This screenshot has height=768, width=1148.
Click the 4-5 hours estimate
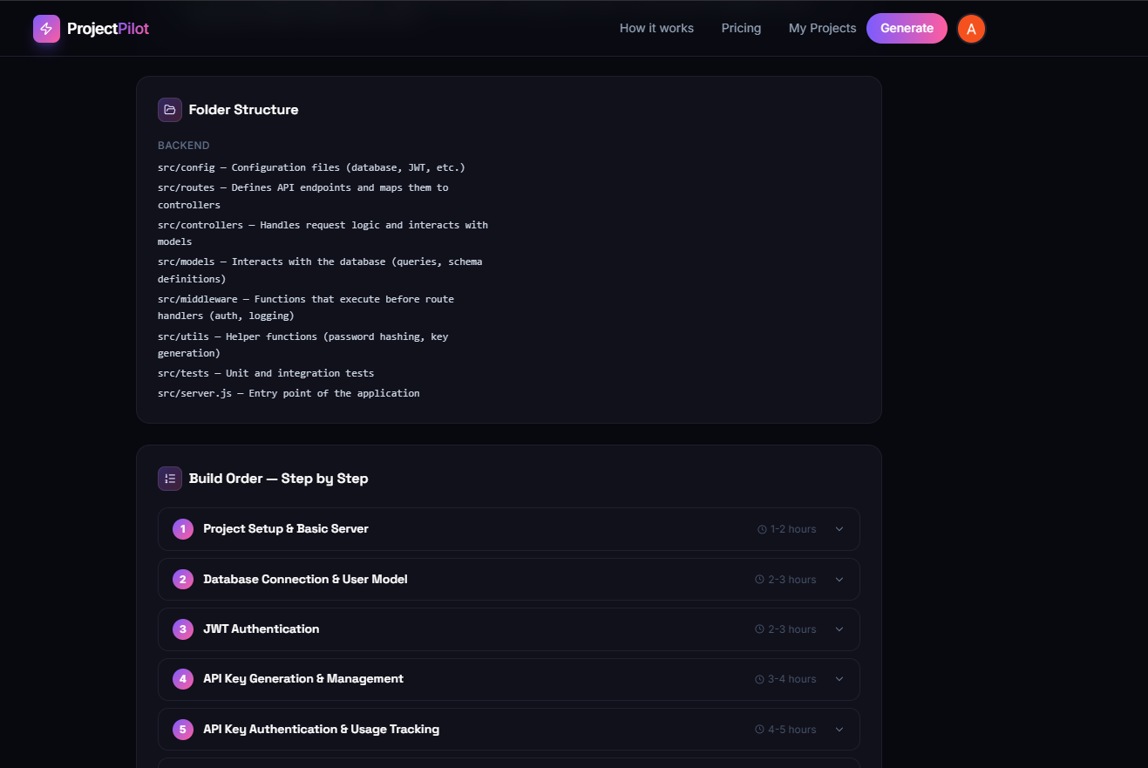[x=791, y=730]
